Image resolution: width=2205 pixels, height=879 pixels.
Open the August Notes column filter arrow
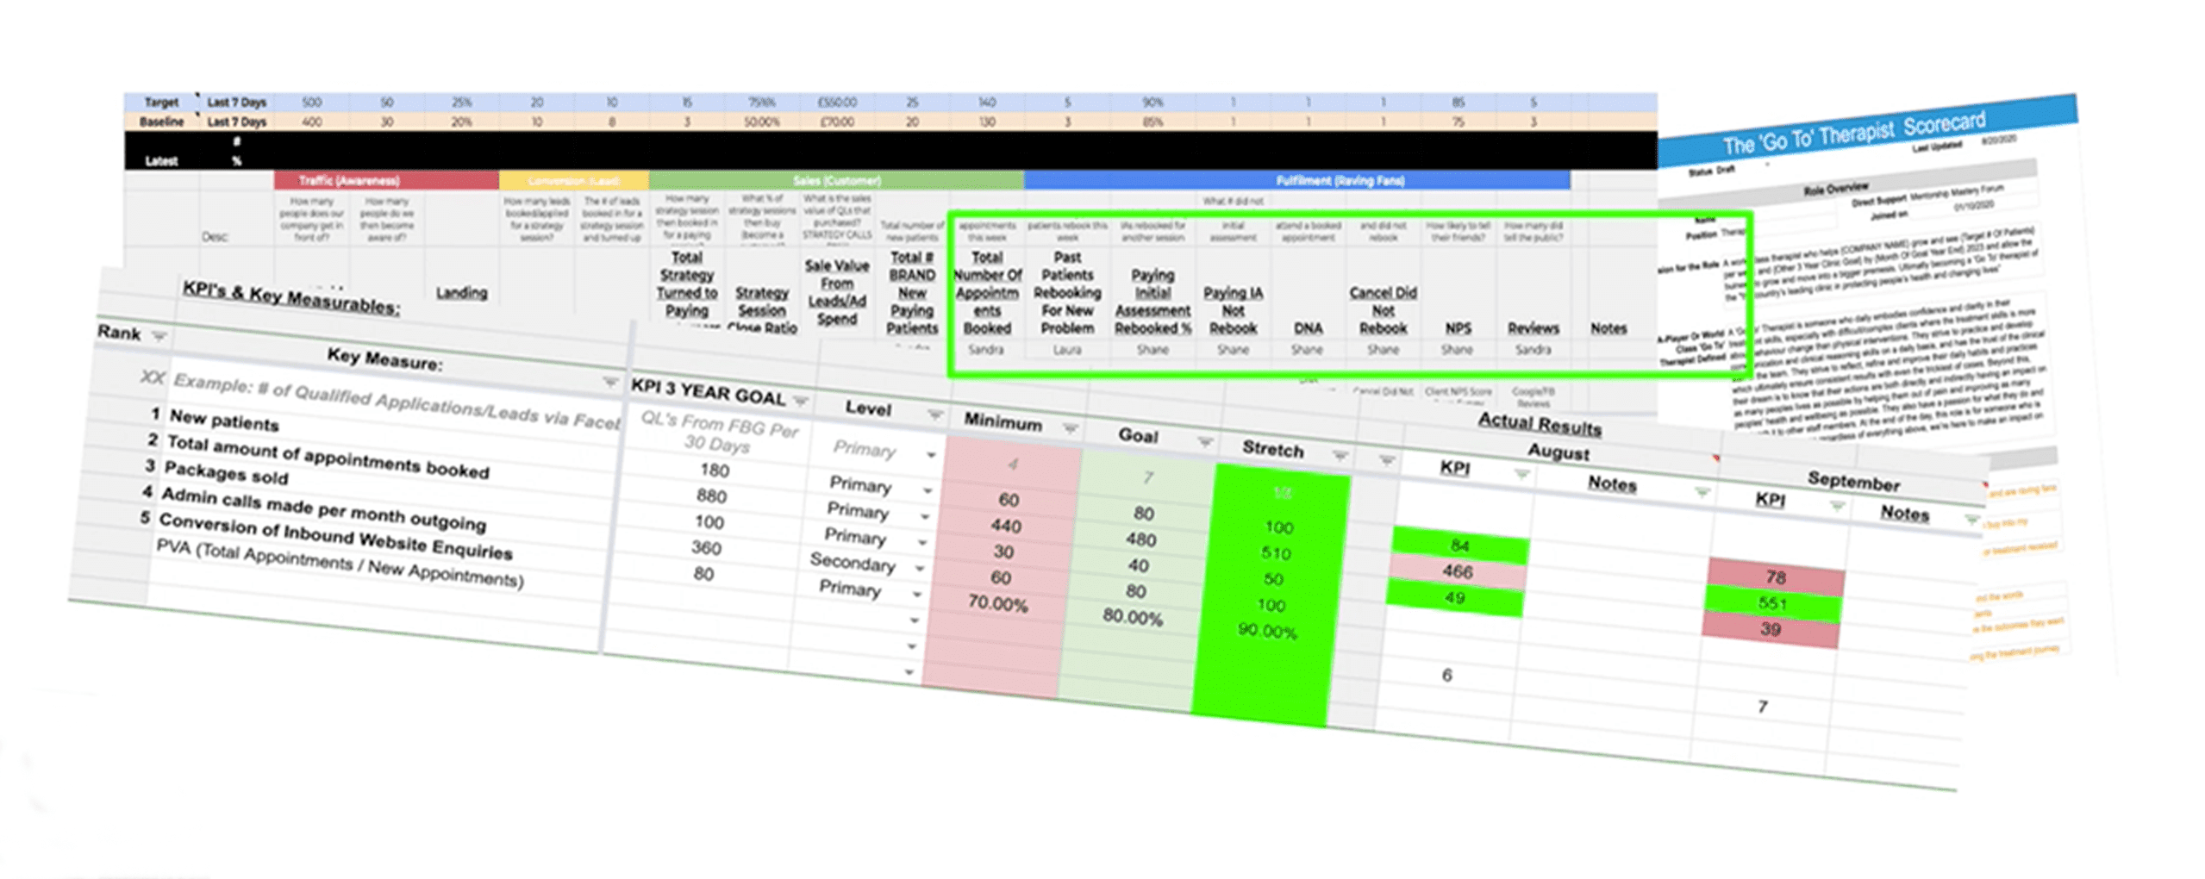(x=1702, y=492)
